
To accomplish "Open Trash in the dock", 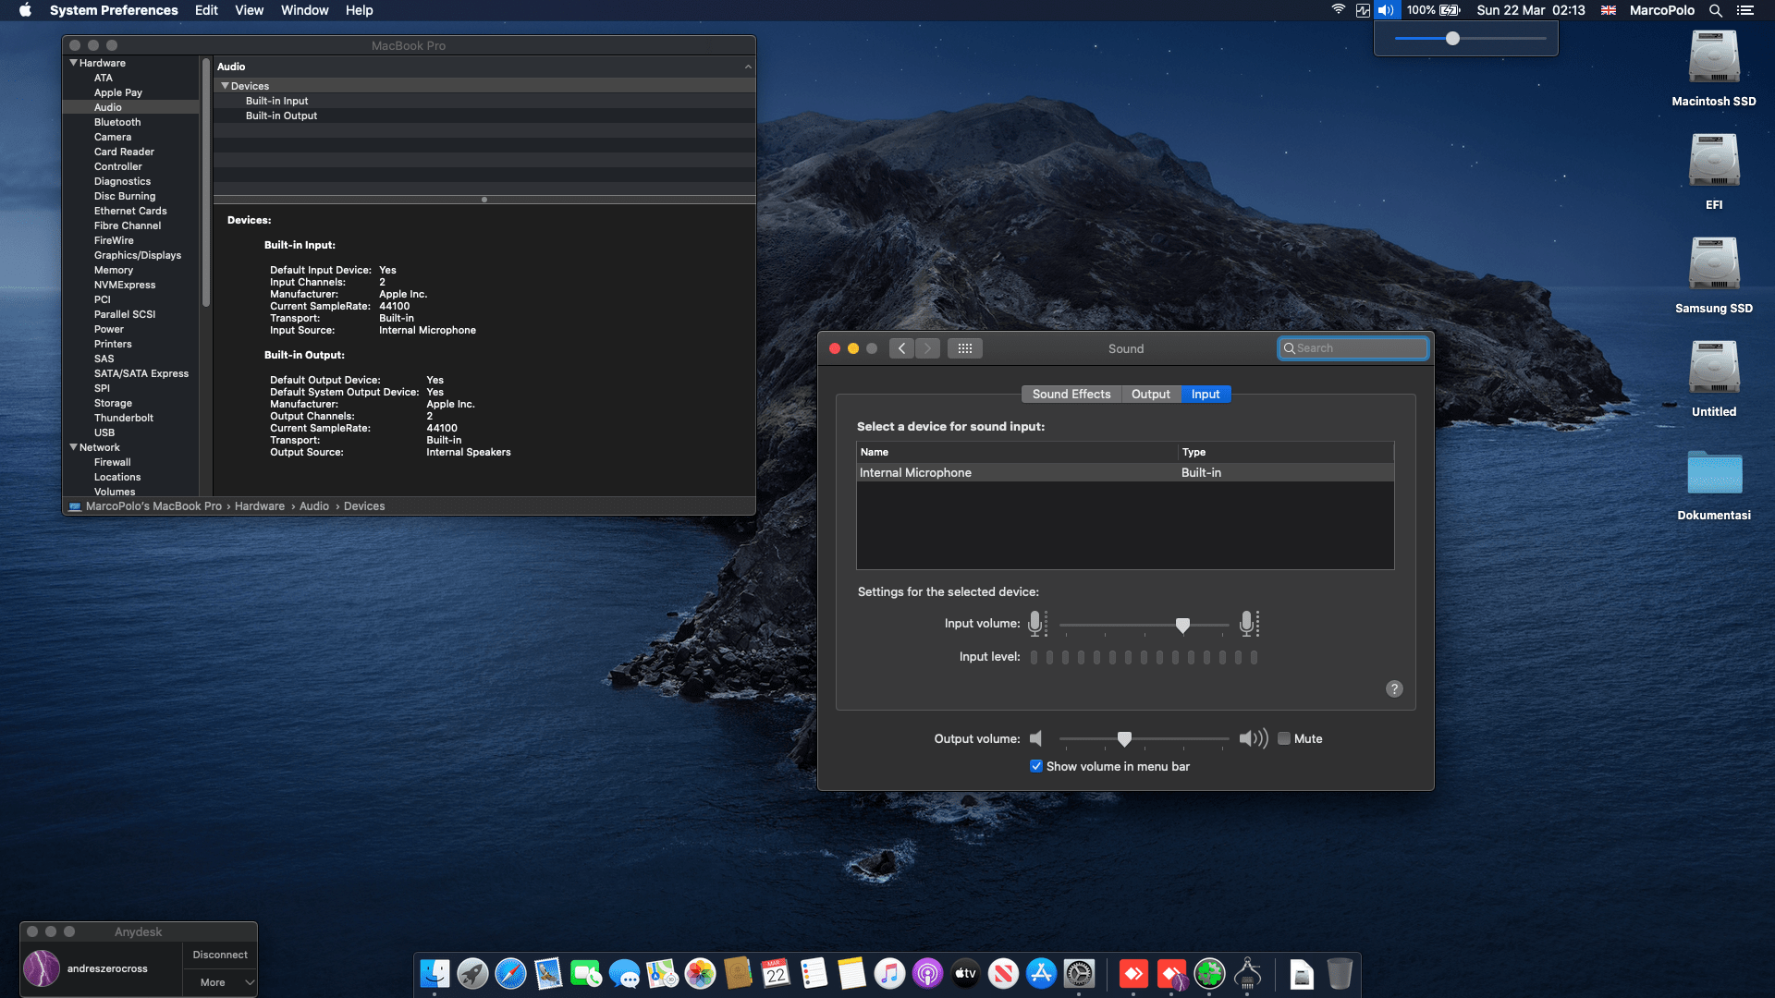I will pos(1340,973).
